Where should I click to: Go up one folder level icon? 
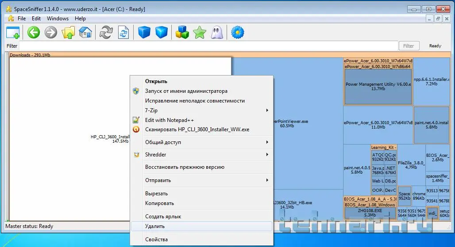click(x=68, y=32)
